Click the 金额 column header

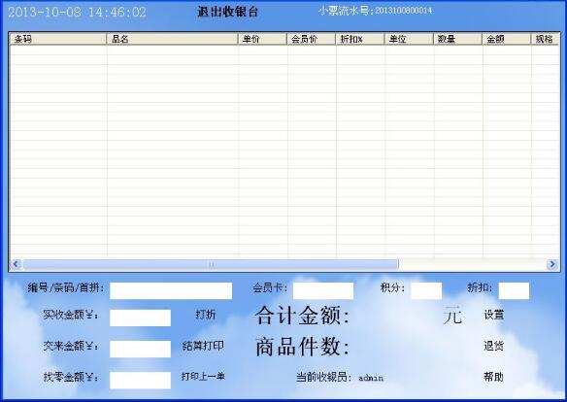tap(507, 39)
